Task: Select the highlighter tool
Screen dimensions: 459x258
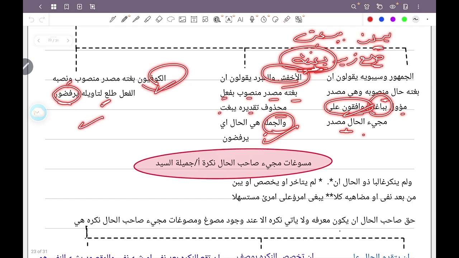Action: tap(147, 19)
